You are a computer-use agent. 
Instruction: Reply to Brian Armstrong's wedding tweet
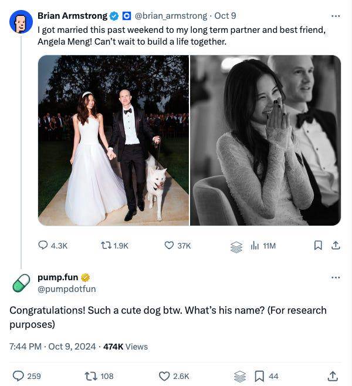pyautogui.click(x=43, y=246)
